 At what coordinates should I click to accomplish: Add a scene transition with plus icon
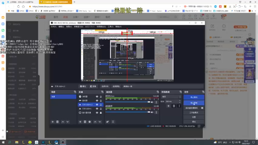(x=168, y=106)
